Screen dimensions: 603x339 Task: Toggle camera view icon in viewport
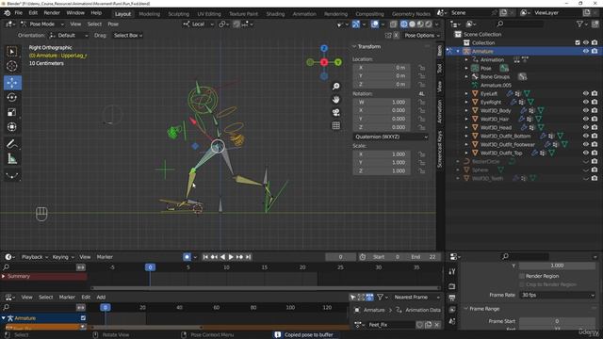tap(336, 113)
